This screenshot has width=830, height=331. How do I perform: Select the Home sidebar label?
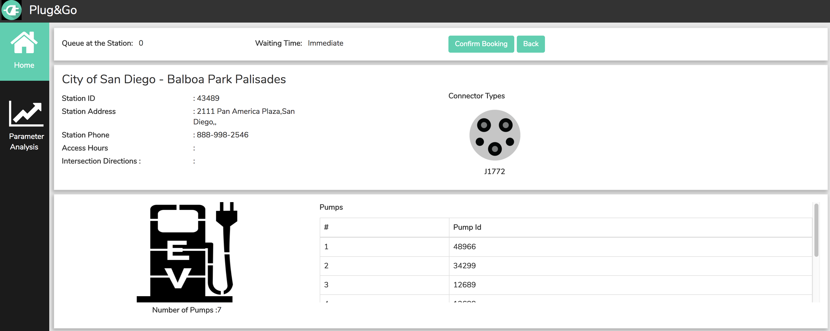tap(24, 65)
